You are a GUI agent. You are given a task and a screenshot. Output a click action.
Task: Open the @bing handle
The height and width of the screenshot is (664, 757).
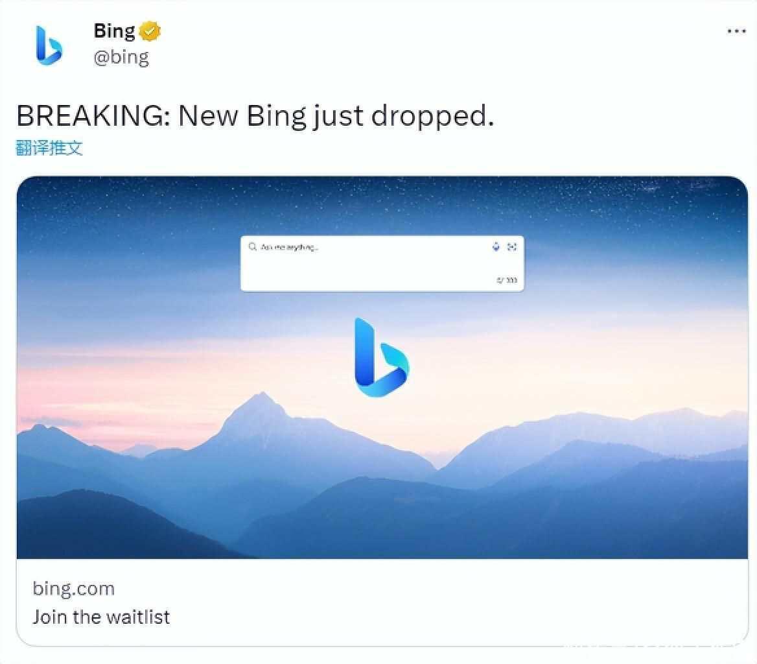(x=121, y=58)
